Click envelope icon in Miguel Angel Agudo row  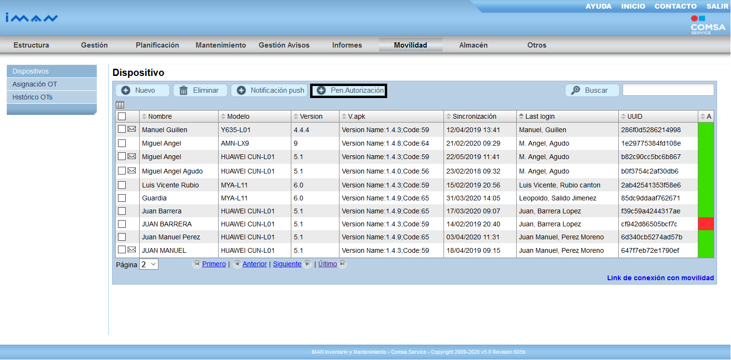[131, 171]
